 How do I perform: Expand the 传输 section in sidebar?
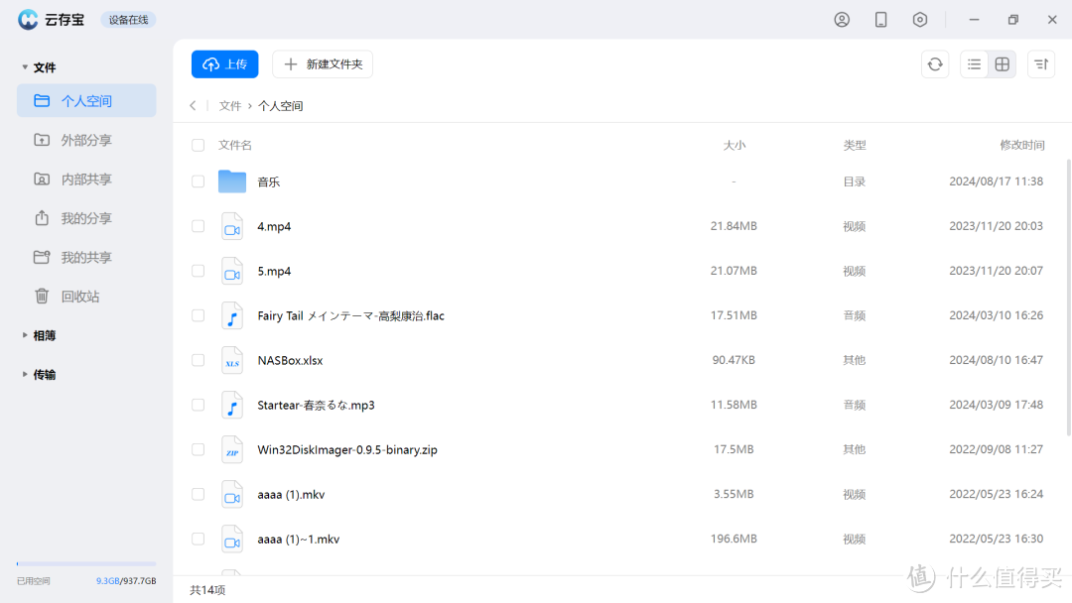(x=42, y=374)
